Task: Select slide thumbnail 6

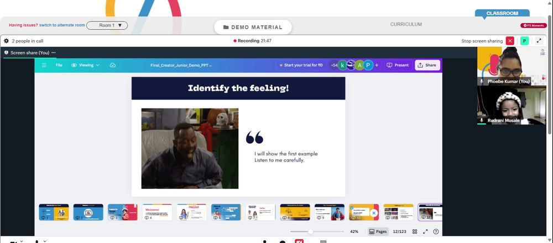Action: (x=226, y=212)
